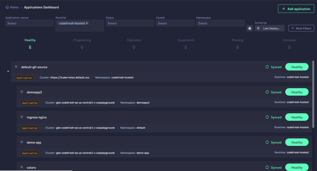Open the ingress-nginx application
The width and height of the screenshot is (317, 171).
click(x=37, y=117)
